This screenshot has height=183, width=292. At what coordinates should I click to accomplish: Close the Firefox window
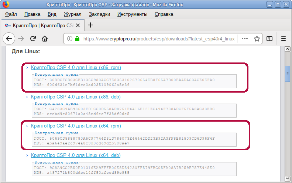tap(286, 4)
